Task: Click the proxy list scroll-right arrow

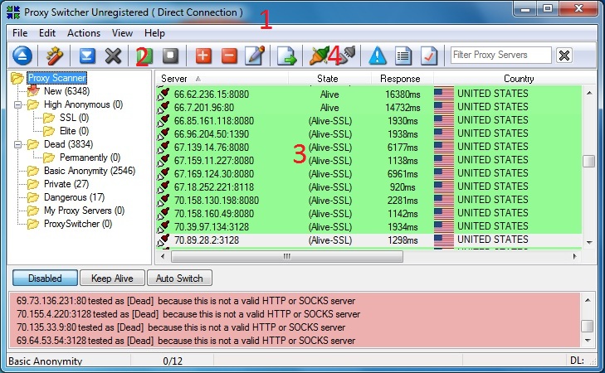Action: coord(574,256)
